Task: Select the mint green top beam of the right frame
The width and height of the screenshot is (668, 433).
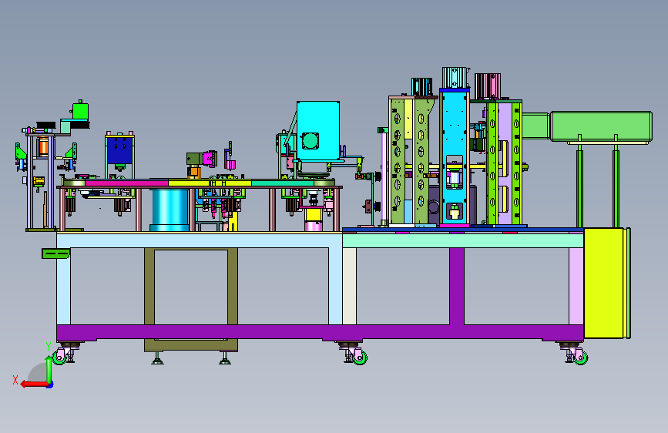Action: click(462, 240)
